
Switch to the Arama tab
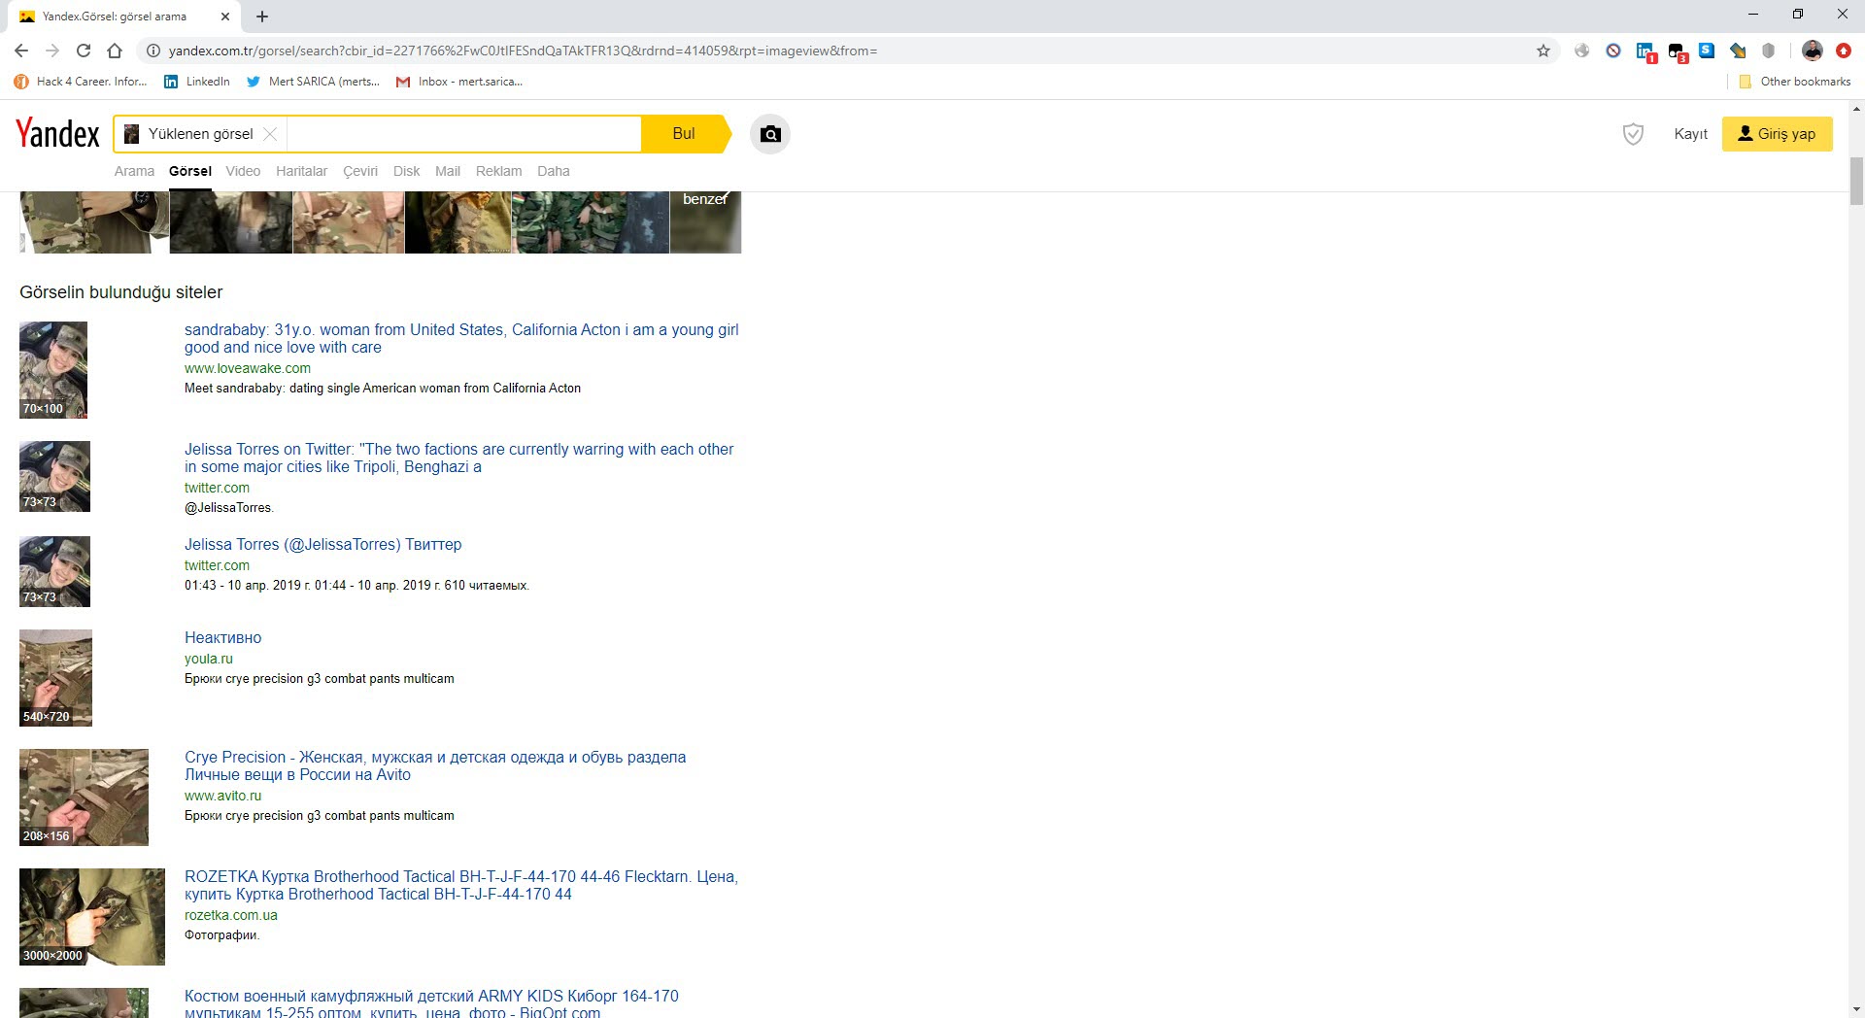(x=134, y=171)
